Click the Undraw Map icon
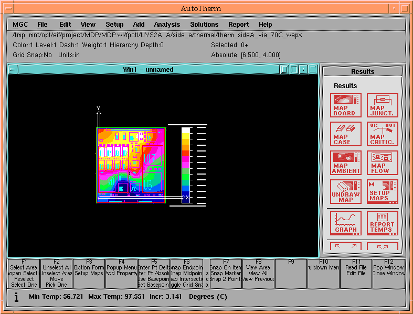Viewport: 413px width, 314px height. coord(346,192)
